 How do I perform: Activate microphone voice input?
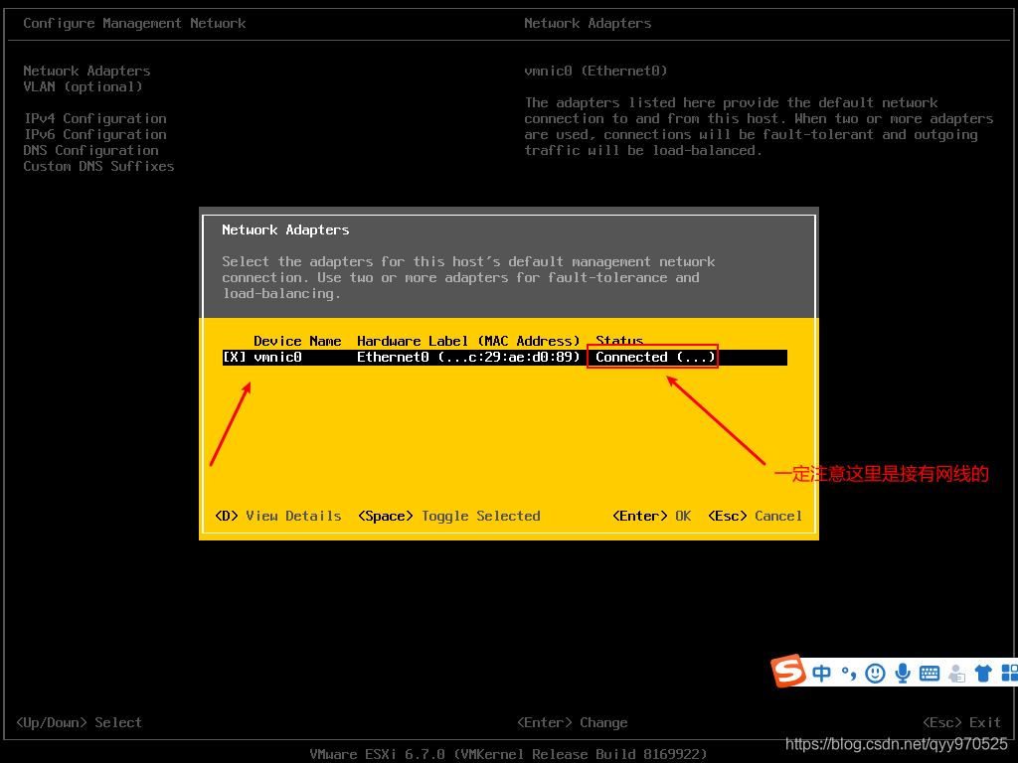[903, 674]
